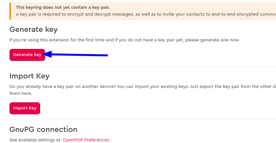Click the 'See available settings at:' label
The width and height of the screenshot is (276, 143).
[36, 140]
